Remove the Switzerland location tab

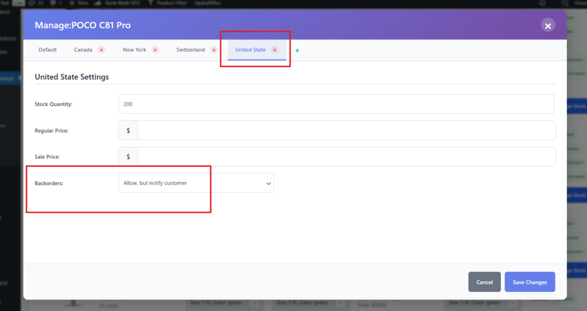point(214,50)
